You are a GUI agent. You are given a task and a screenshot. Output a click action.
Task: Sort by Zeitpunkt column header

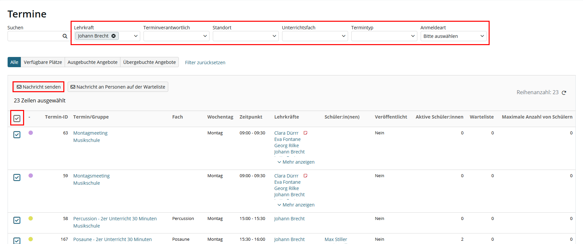pyautogui.click(x=251, y=117)
